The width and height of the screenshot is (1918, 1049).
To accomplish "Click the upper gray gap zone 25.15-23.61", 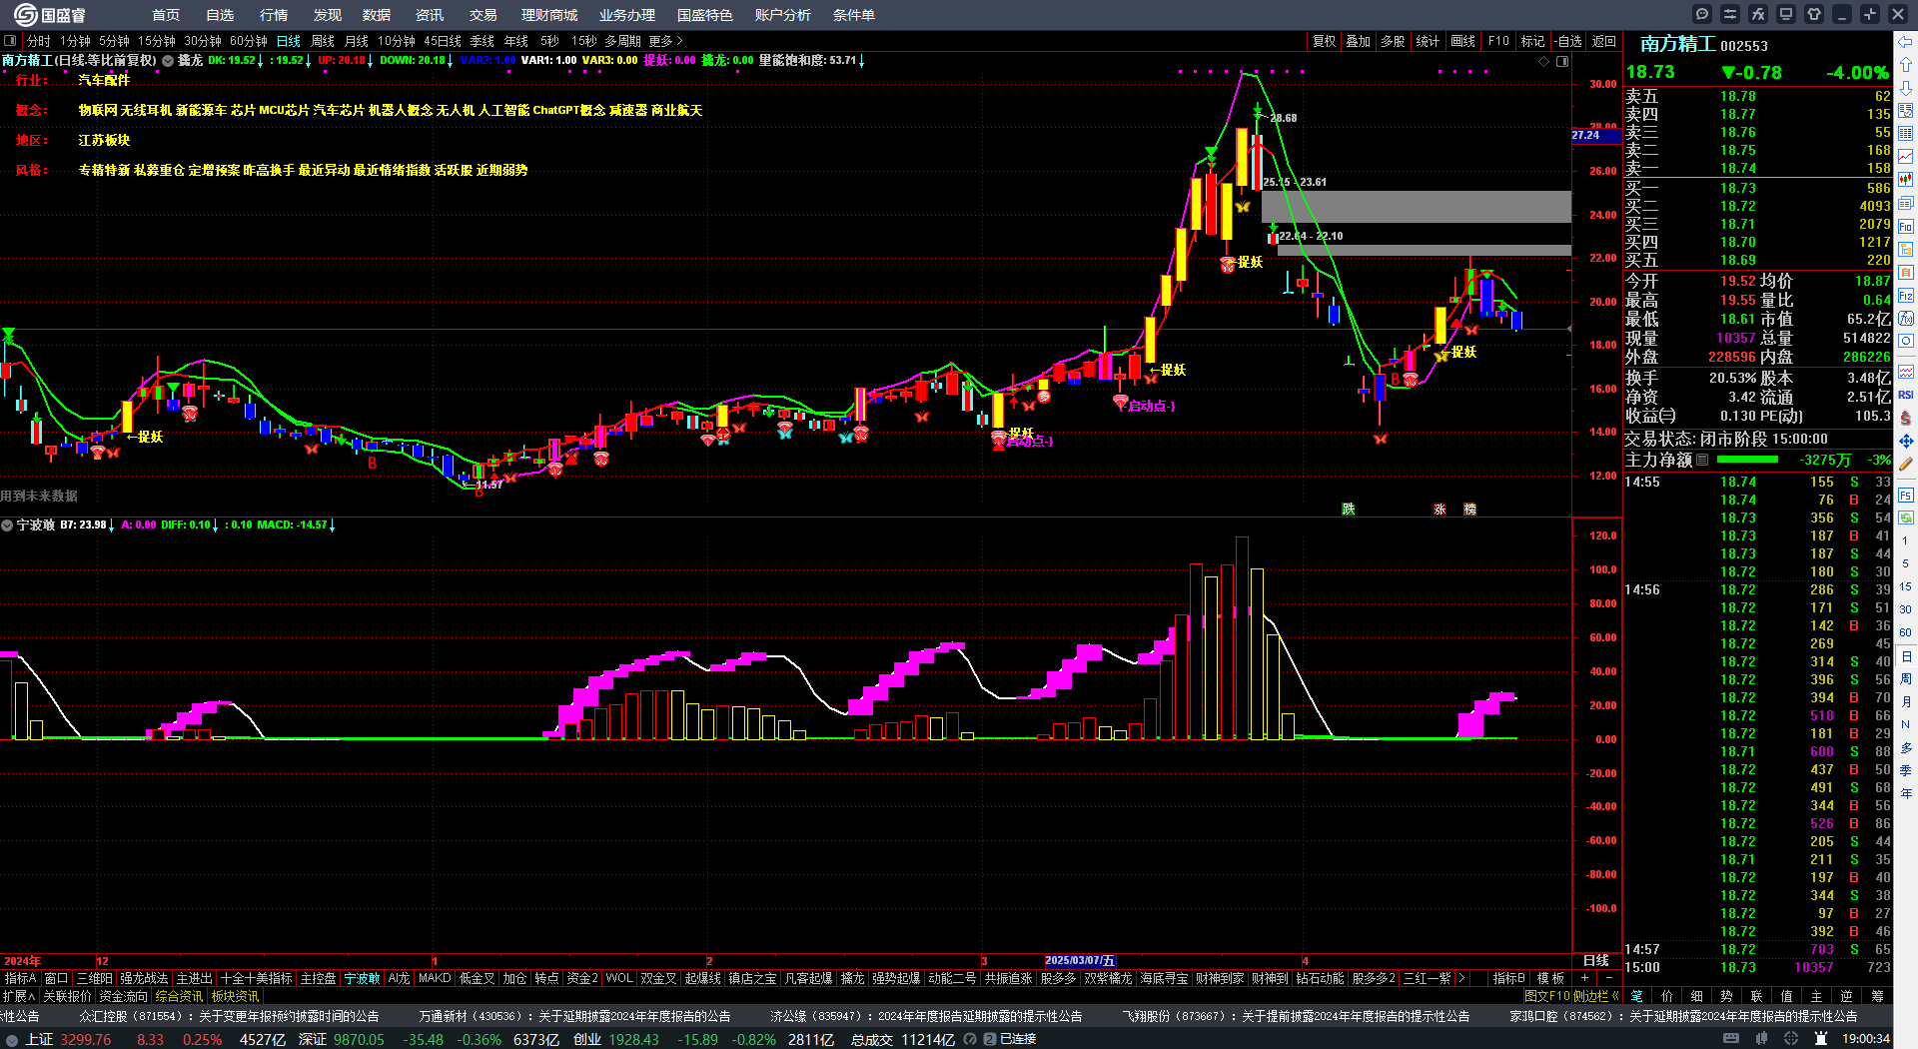I will click(1417, 207).
